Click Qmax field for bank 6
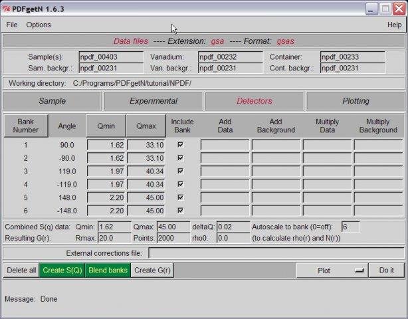The width and height of the screenshot is (408, 319). coord(146,211)
